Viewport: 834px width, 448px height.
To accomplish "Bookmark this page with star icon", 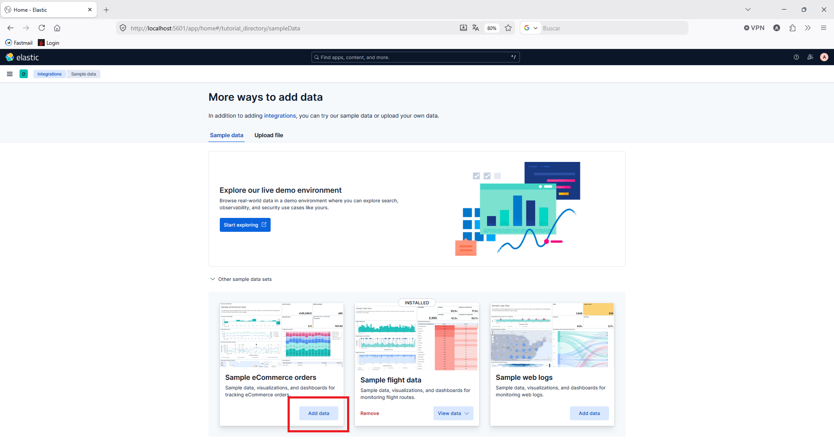I will coord(508,28).
